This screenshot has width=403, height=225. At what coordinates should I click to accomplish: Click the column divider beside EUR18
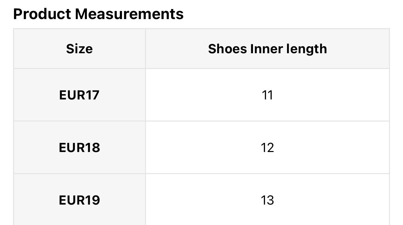coord(145,148)
